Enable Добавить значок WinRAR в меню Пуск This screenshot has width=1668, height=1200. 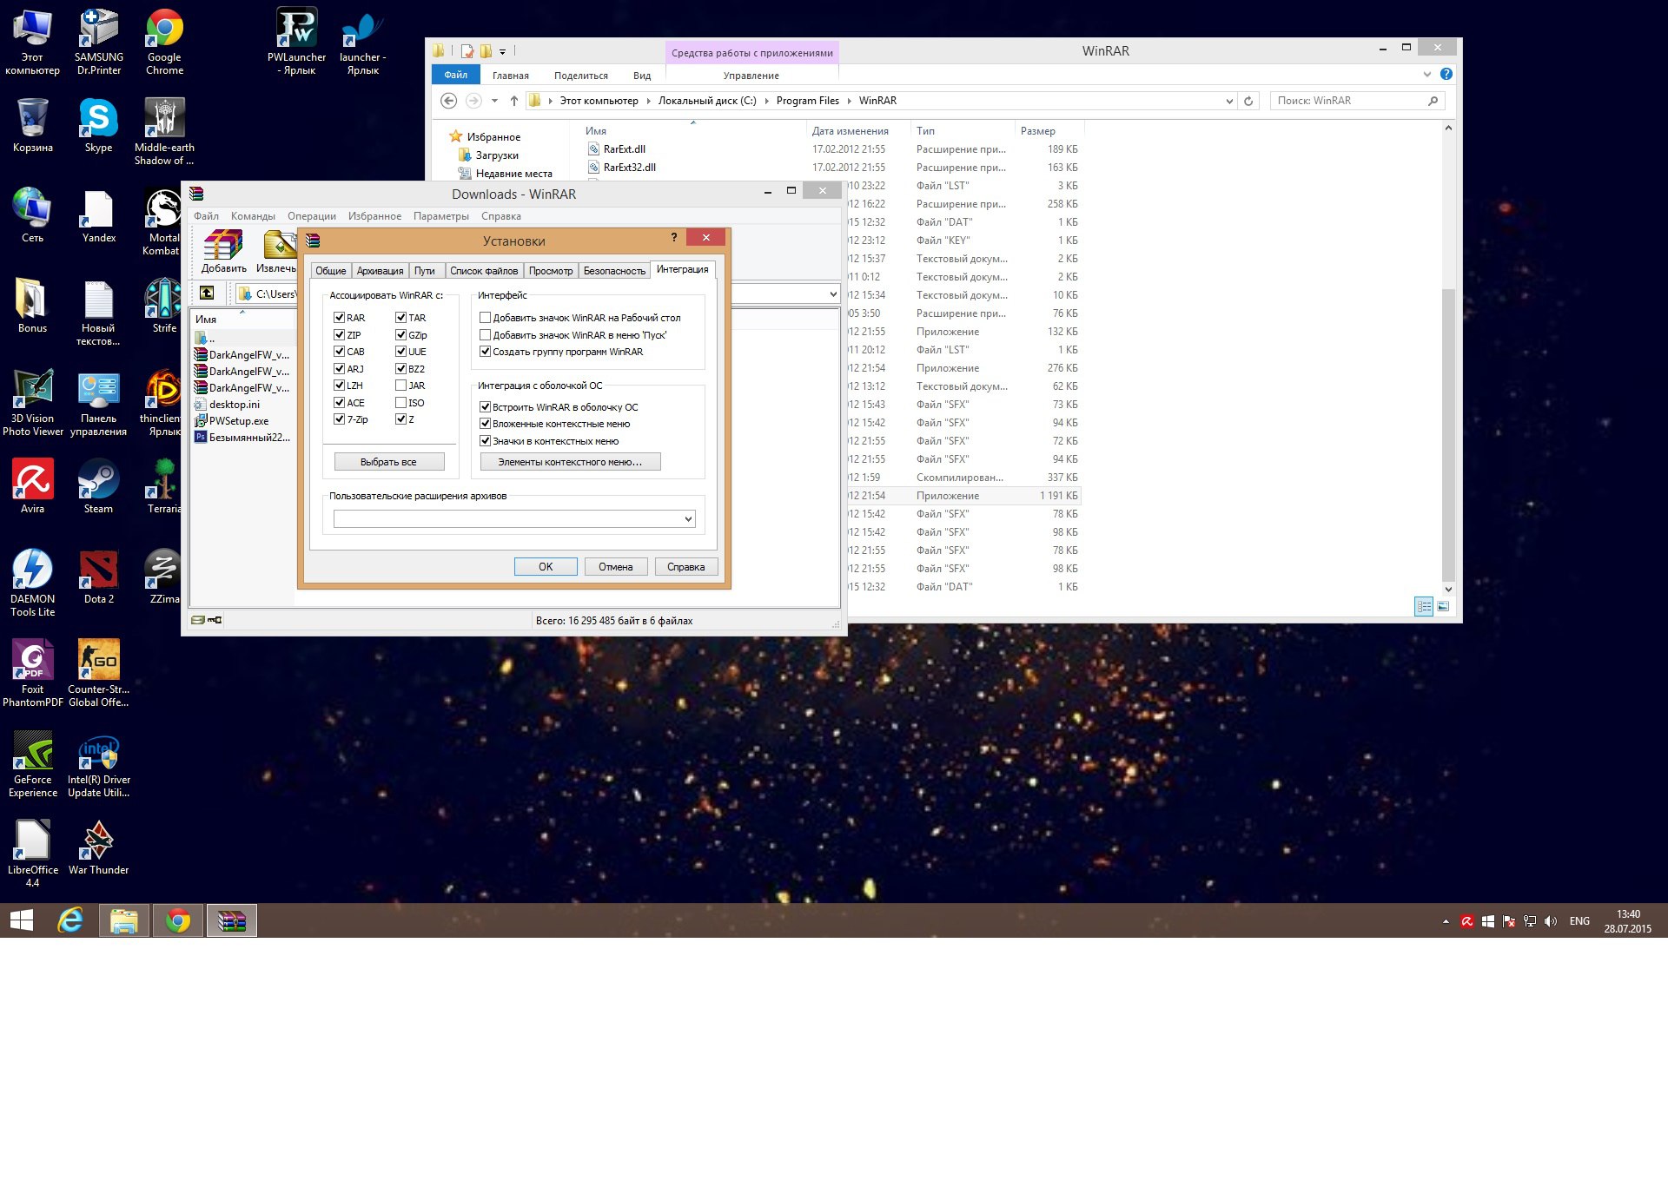[485, 335]
